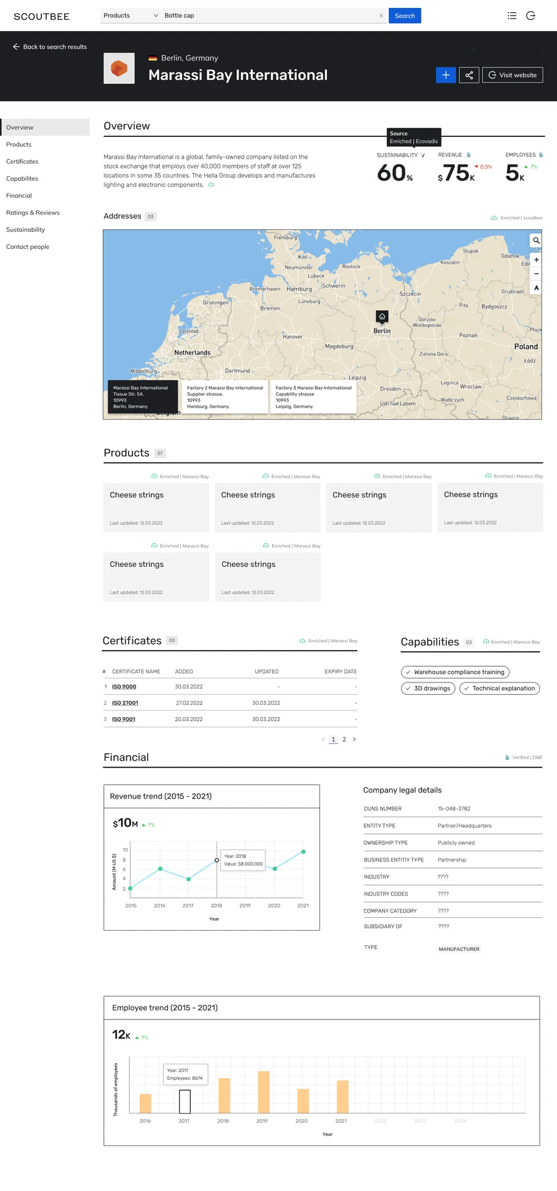Click the 2017 employee trend bar
Screen dimensions: 557x1191
[x=185, y=1102]
